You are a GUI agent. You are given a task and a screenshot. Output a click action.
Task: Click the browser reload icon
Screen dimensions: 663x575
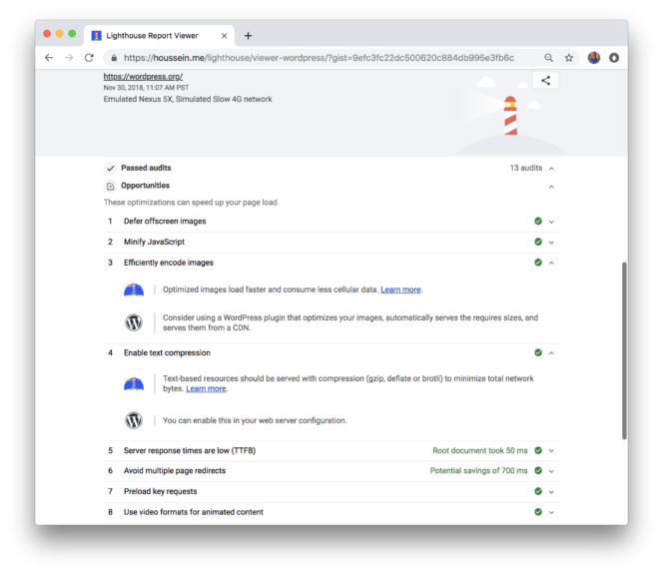pos(90,58)
